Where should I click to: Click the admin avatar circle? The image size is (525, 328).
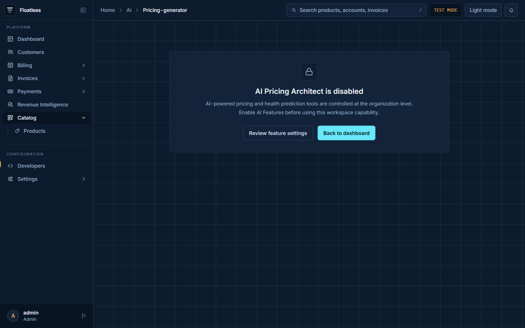(13, 316)
